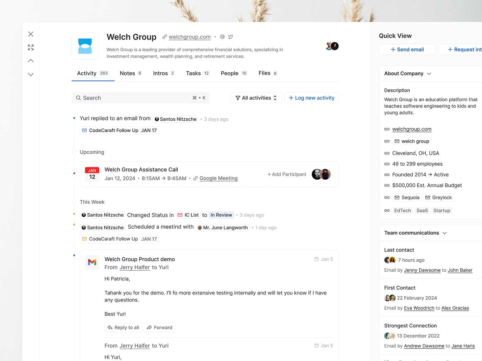Screen dimensions: 482x361
Task: Open the Google Meeting link
Action: click(x=218, y=178)
